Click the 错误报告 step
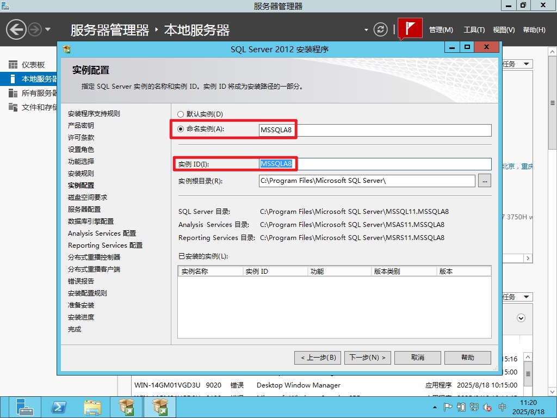557x418 pixels. (x=81, y=281)
